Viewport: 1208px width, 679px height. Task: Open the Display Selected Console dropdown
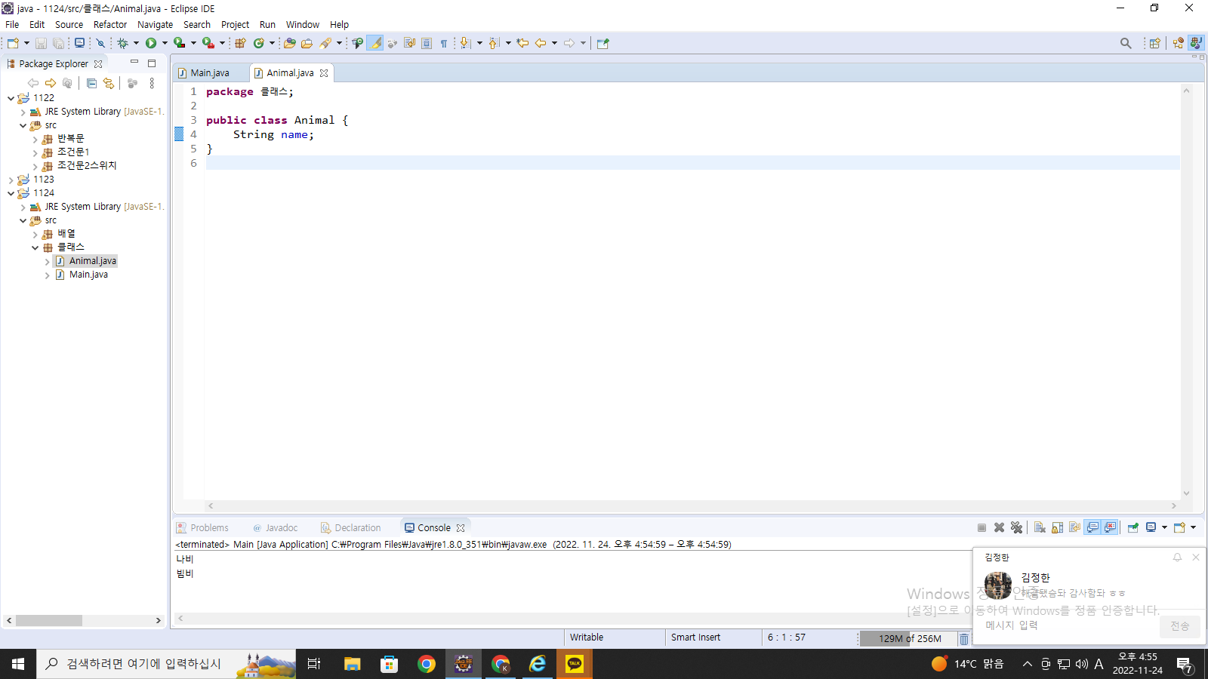[1164, 527]
